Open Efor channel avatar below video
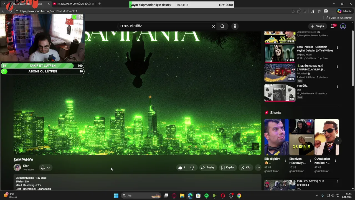 point(17,167)
